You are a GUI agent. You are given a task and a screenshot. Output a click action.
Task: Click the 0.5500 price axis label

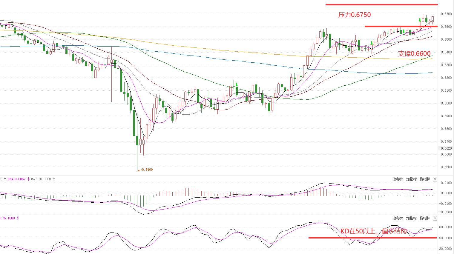tap(446, 167)
